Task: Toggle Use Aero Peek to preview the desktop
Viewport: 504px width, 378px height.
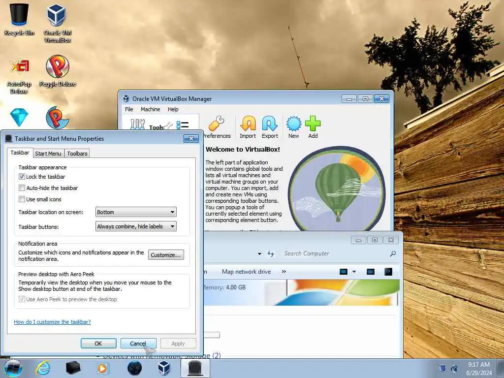Action: point(22,299)
